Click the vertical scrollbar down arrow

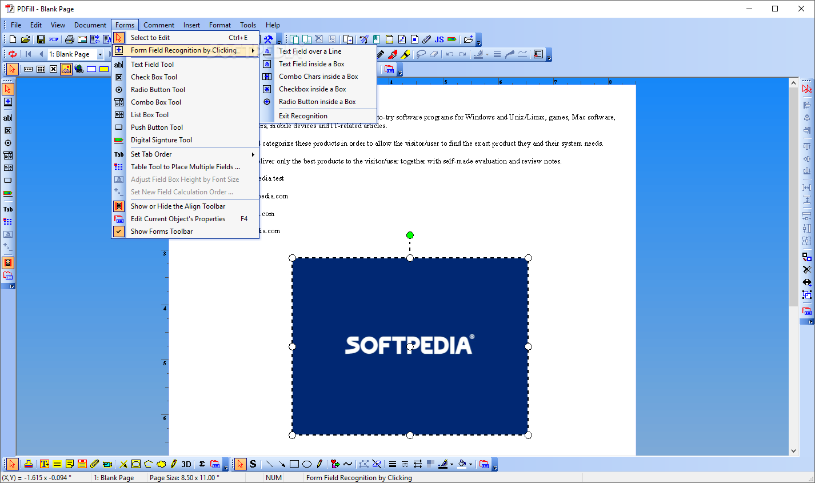coord(793,450)
